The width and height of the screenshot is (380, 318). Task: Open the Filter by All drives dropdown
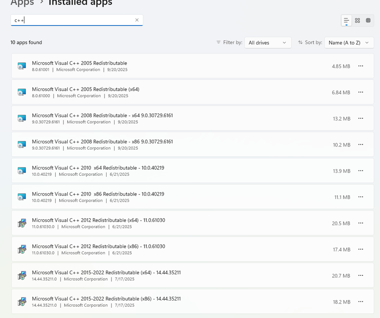[267, 43]
